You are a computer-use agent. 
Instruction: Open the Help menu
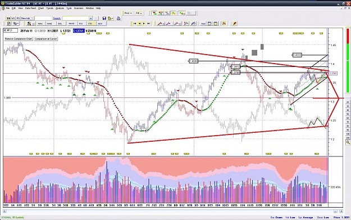click(98, 8)
